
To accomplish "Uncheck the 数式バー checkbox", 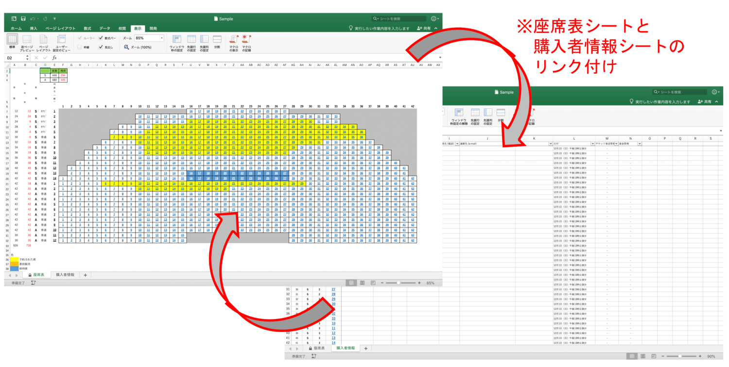I will (101, 37).
